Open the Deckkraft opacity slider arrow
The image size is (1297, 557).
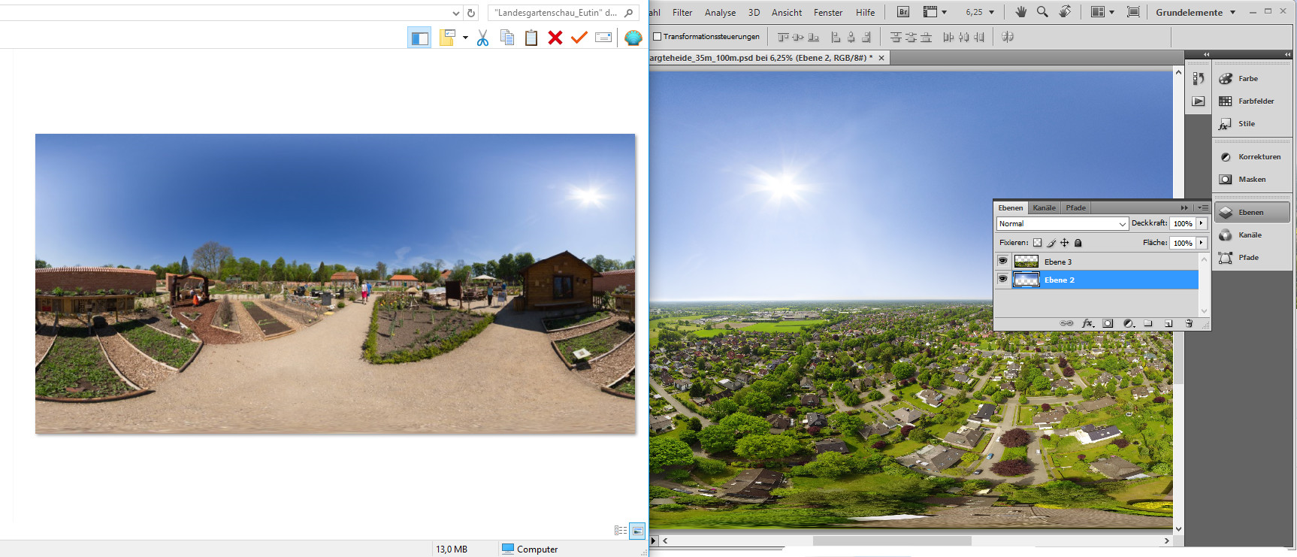click(x=1202, y=223)
